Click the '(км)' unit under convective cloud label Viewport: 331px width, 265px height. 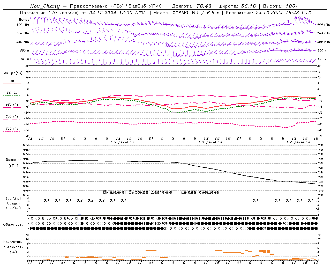(x=13, y=252)
